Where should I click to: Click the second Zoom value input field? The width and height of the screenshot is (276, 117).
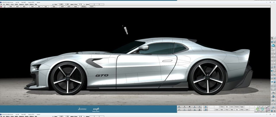tap(66, 4)
